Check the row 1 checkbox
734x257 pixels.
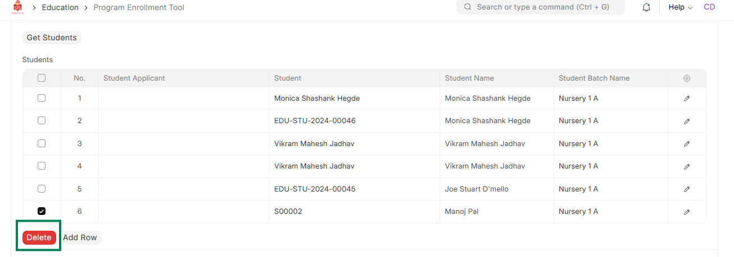[x=42, y=98]
